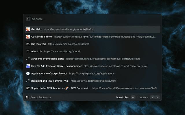Click the Search input field
Image resolution: width=185 pixels, height=115 pixels.
coord(92,19)
